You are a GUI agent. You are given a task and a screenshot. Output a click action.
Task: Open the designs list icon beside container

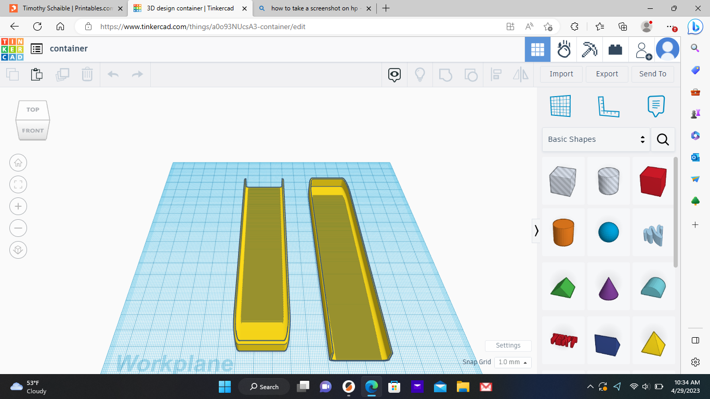click(36, 49)
